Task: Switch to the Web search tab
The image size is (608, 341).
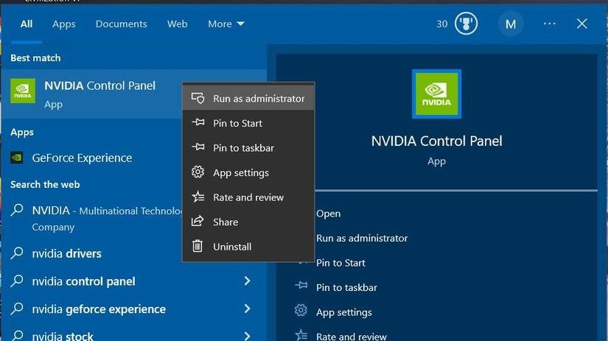Action: (177, 24)
